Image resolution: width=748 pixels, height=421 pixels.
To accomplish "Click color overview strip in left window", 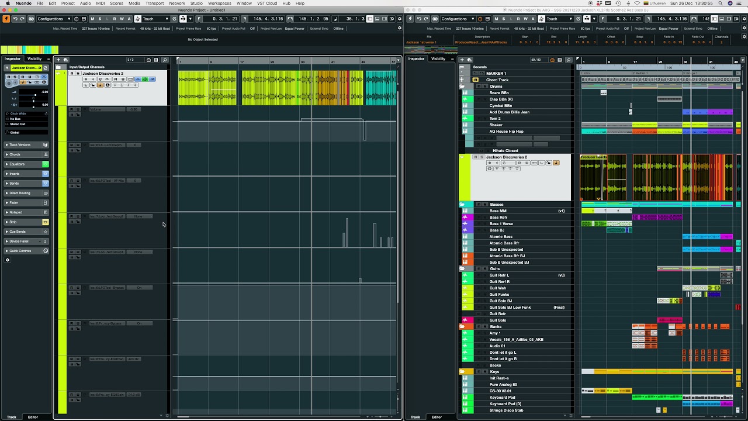I will [29, 50].
